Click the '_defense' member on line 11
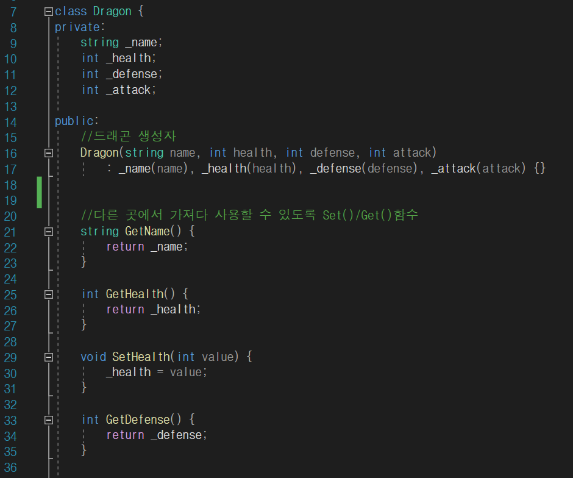The height and width of the screenshot is (478, 573). point(132,74)
